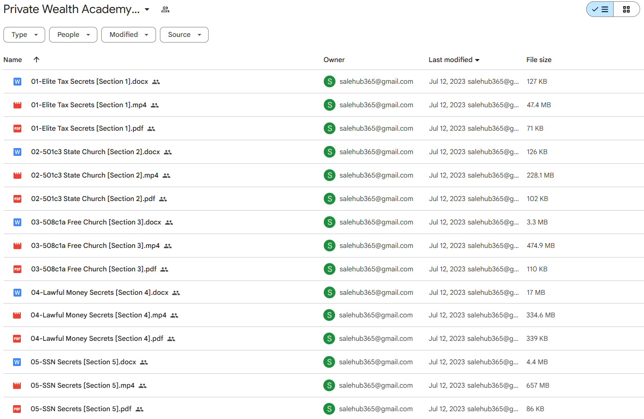Click the 474.9 MB file size value
This screenshot has height=419, width=644.
point(541,246)
